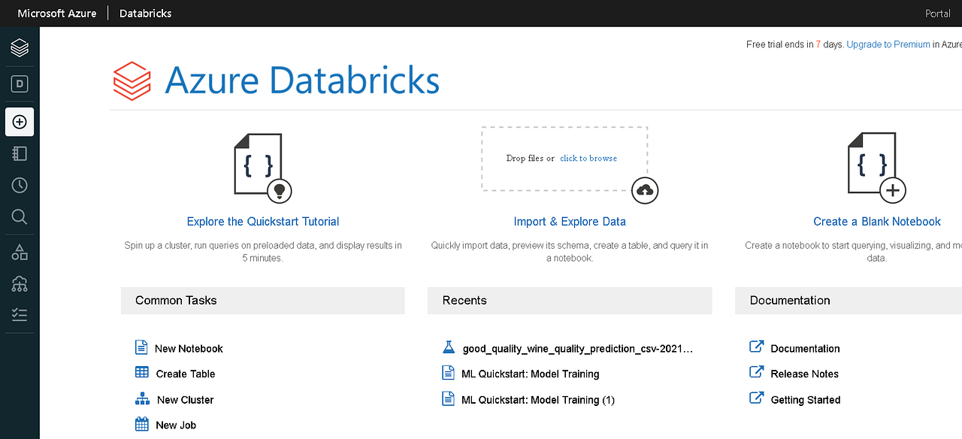Click the Create plus icon in sidebar
This screenshot has width=962, height=439.
[20, 122]
